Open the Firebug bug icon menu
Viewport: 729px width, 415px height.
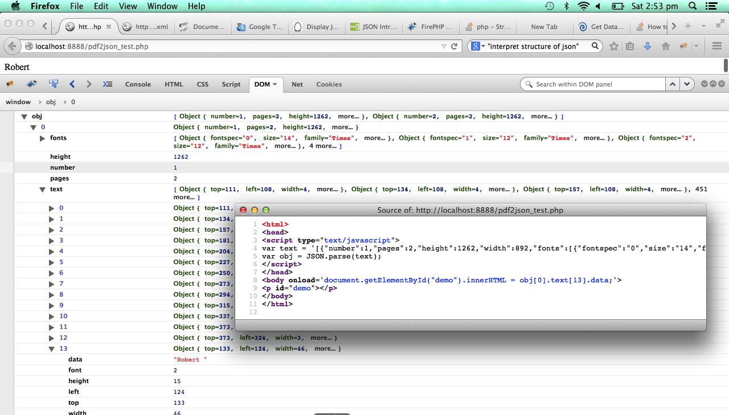[x=10, y=84]
